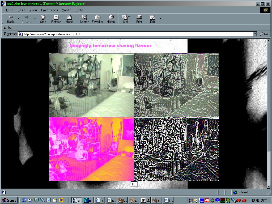The height and width of the screenshot is (204, 272).
Task: Click the Mail toolbar icon
Action: pyautogui.click(x=126, y=19)
